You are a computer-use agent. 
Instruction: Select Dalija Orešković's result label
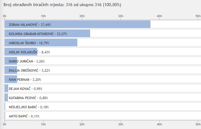pos(29,70)
